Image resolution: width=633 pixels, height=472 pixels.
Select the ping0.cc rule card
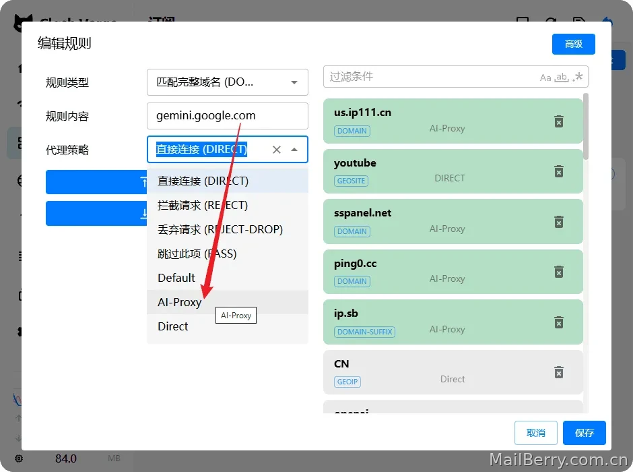click(x=453, y=272)
